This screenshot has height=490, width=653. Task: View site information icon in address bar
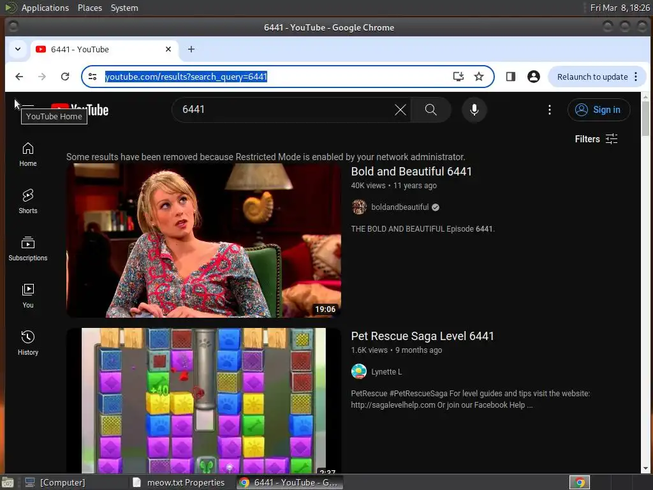tap(92, 77)
